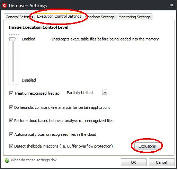178x170 pixels.
Task: Open the Sandbox Settings tab
Action: pyautogui.click(x=100, y=17)
